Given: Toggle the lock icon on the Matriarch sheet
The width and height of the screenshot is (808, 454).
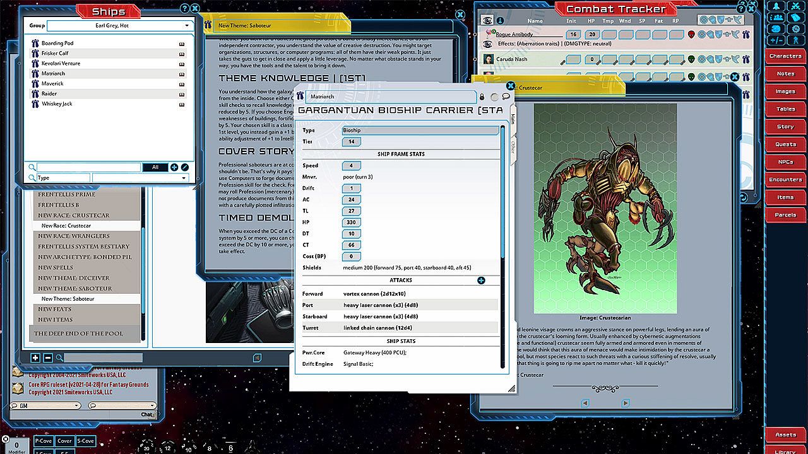Looking at the screenshot, I should pyautogui.click(x=483, y=97).
